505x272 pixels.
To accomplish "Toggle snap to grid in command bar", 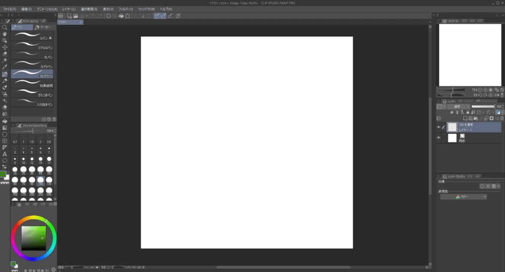I will pos(170,16).
